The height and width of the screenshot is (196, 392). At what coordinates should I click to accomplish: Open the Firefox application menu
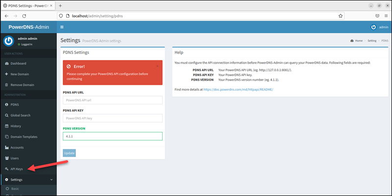pos(386,16)
